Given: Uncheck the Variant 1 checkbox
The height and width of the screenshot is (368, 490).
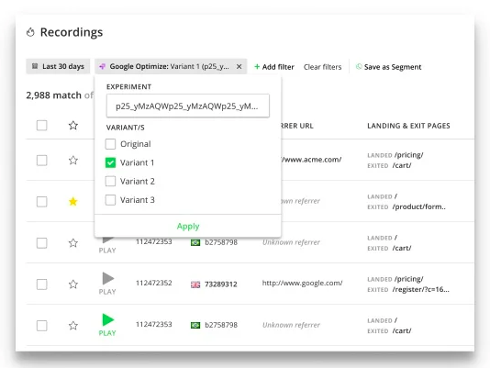Looking at the screenshot, I should tap(110, 162).
